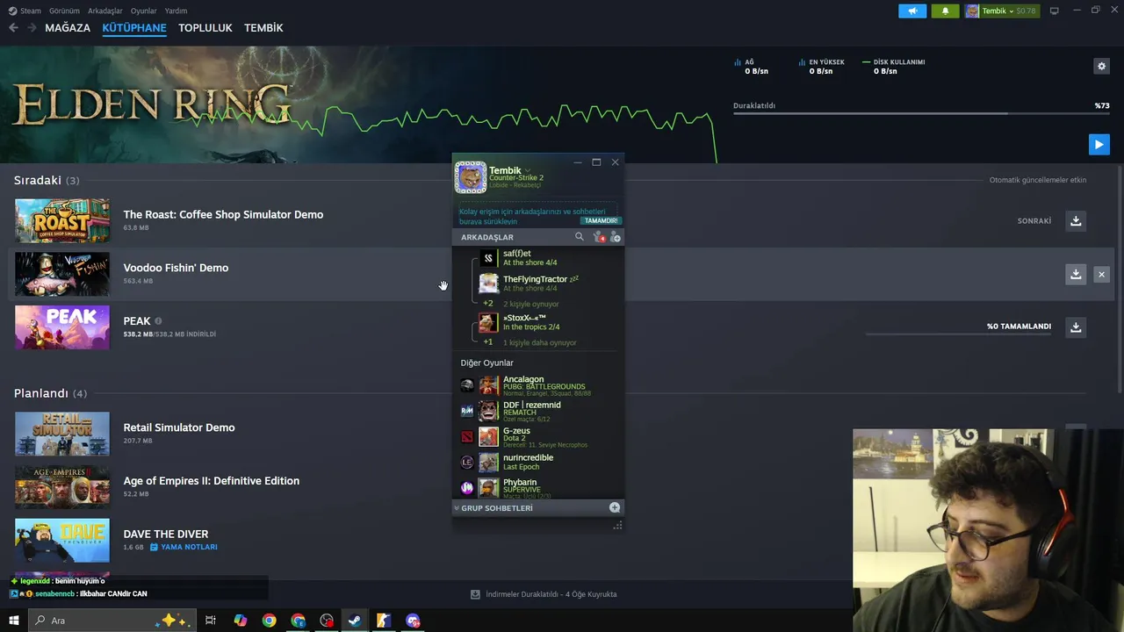
Task: Click the PEAK game thumbnail
Action: coord(62,327)
